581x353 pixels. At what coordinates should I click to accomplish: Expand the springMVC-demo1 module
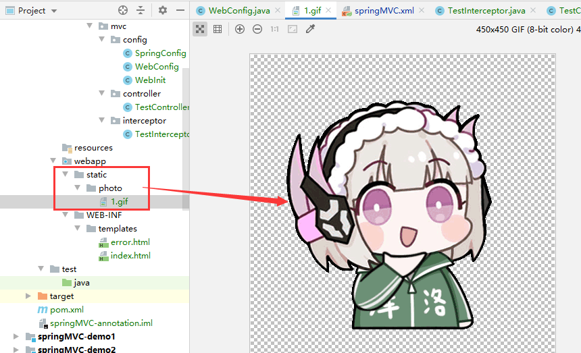point(16,336)
